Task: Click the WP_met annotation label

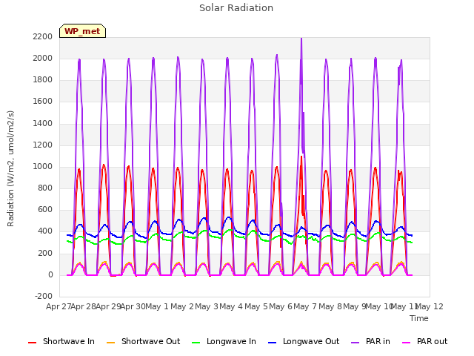Action: click(x=82, y=31)
